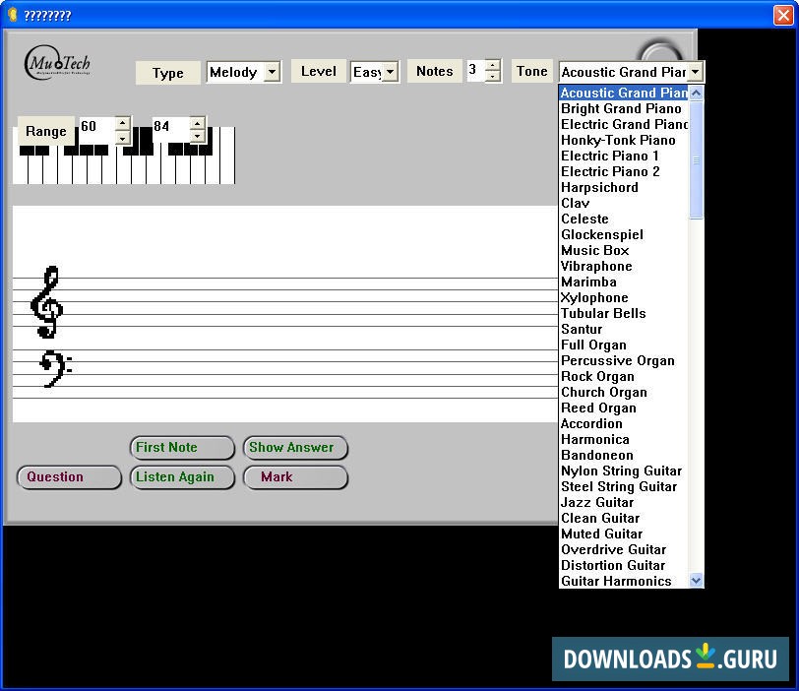The width and height of the screenshot is (799, 691).
Task: Click the tone list scrollbar thumb
Action: point(696,159)
